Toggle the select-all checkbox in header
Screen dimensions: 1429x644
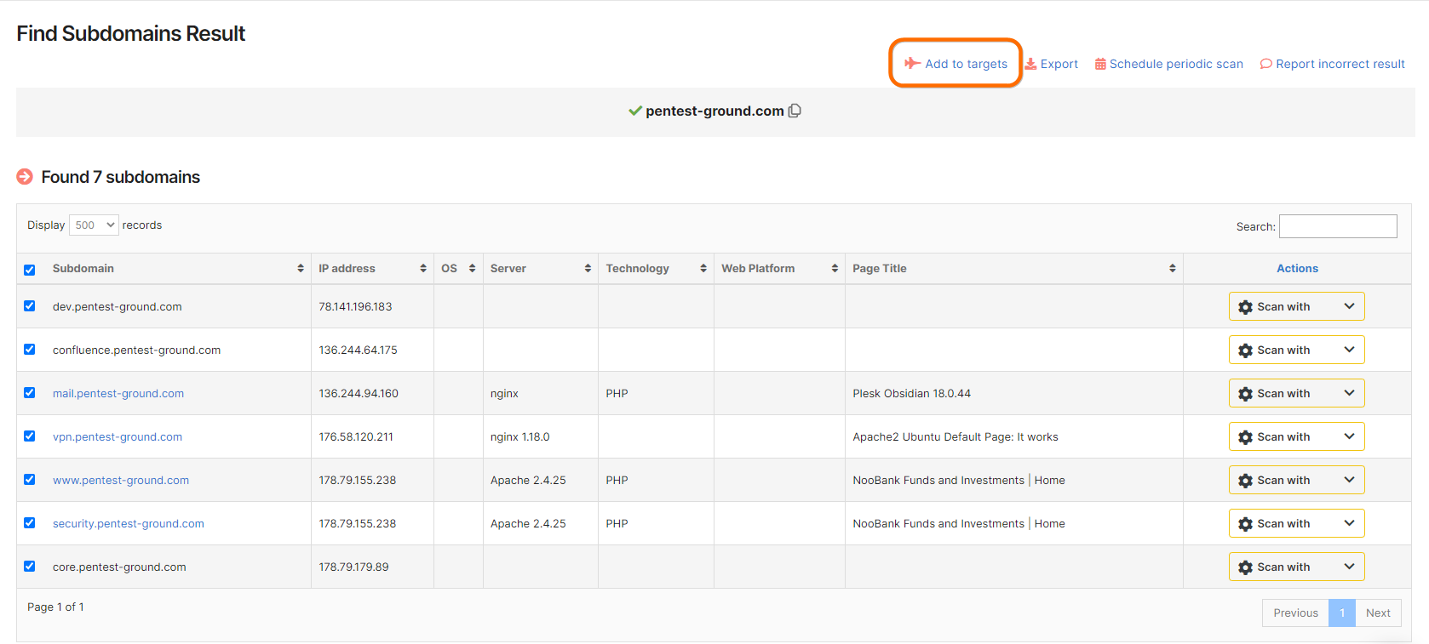point(30,270)
